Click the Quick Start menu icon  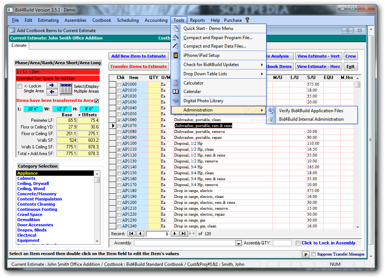(x=176, y=28)
